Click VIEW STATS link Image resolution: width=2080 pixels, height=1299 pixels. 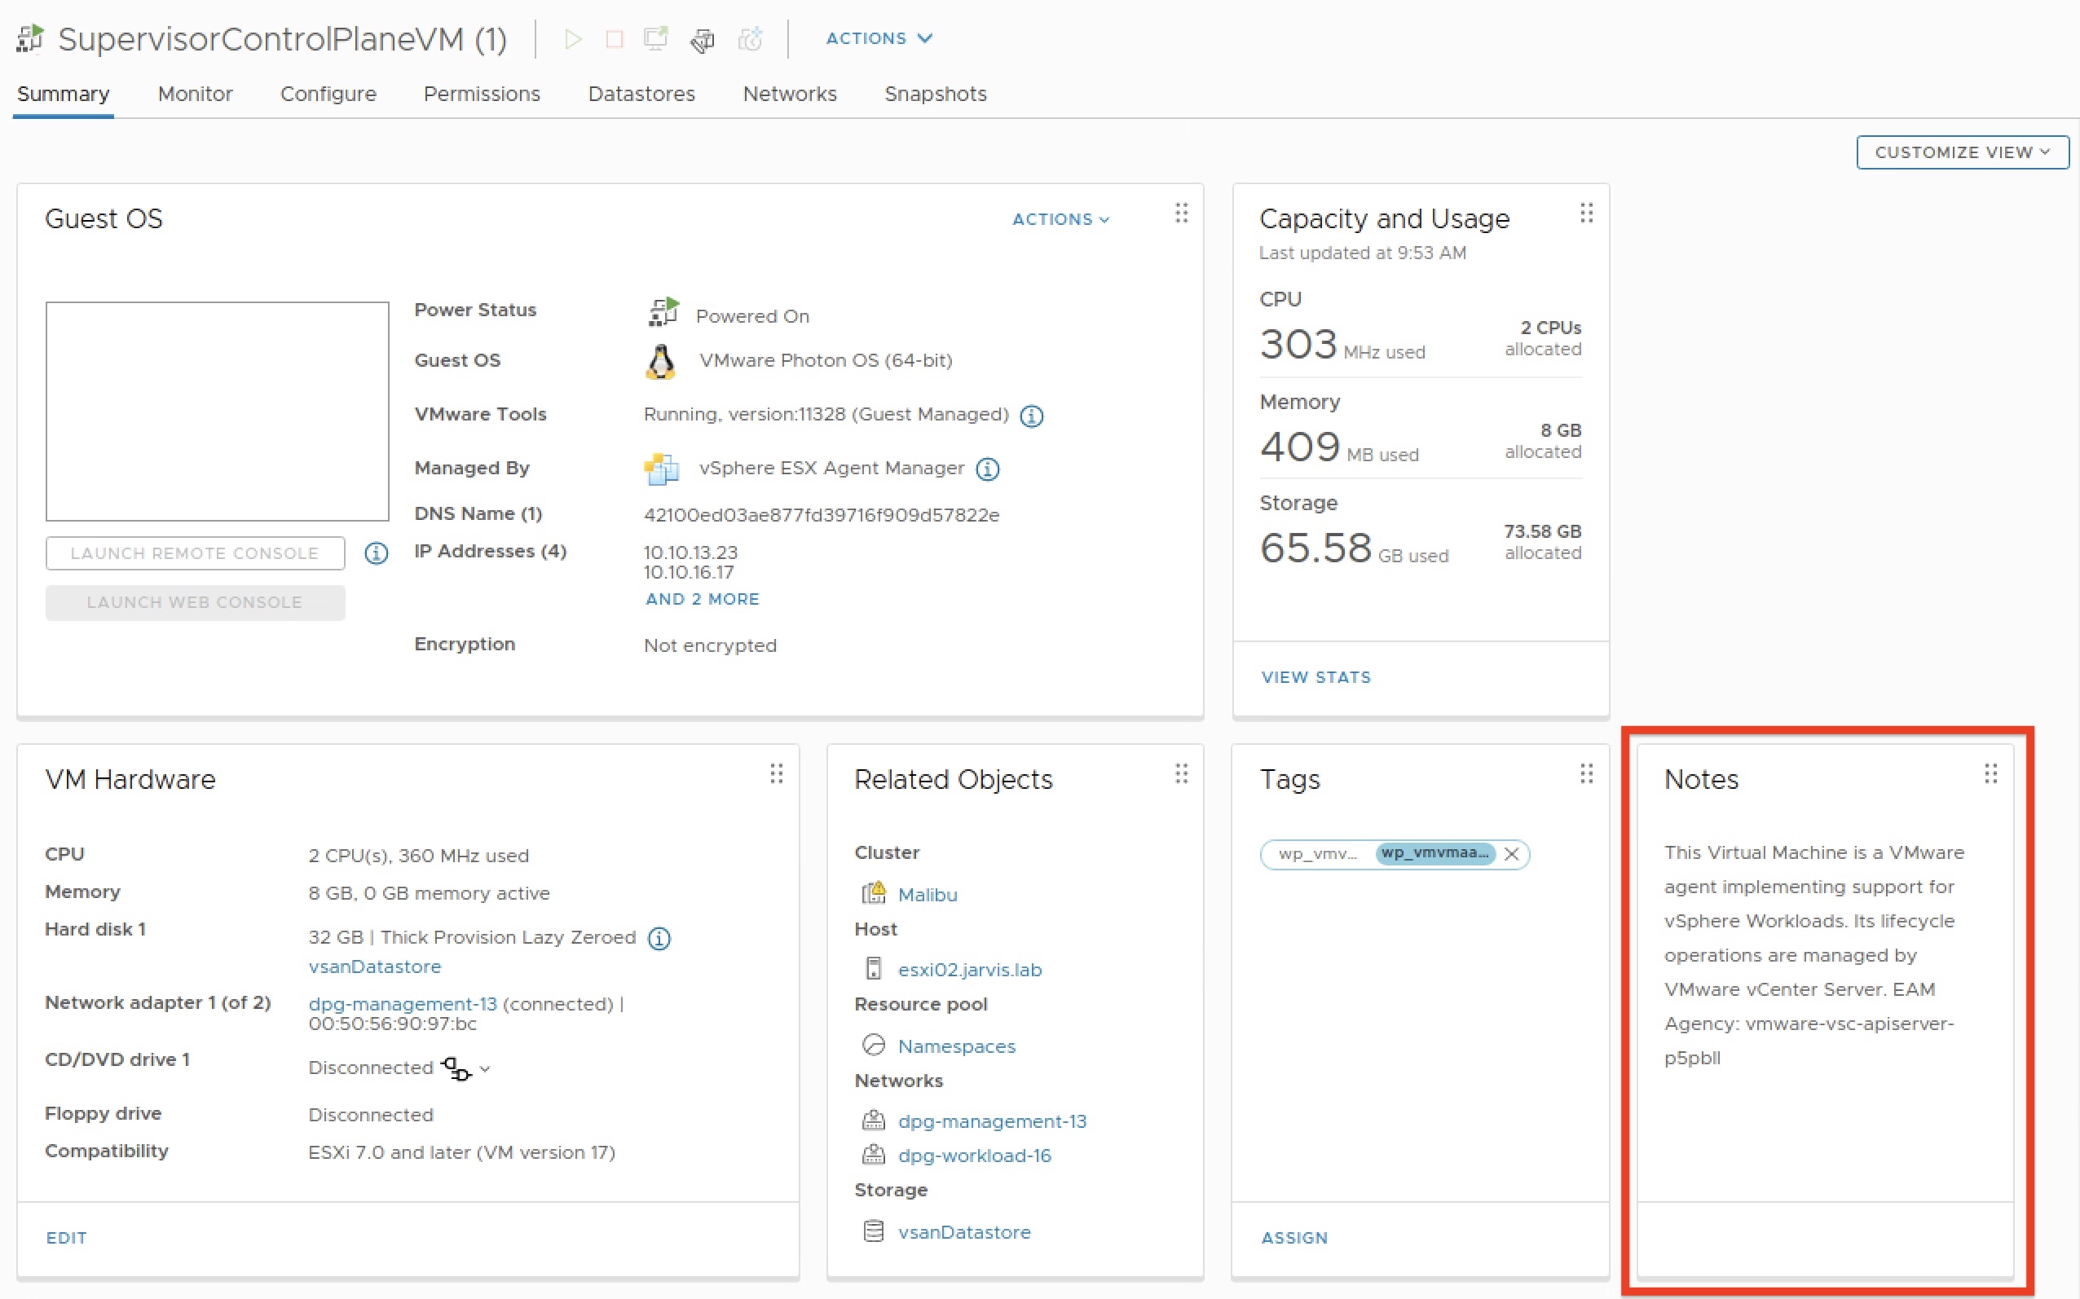click(x=1315, y=677)
